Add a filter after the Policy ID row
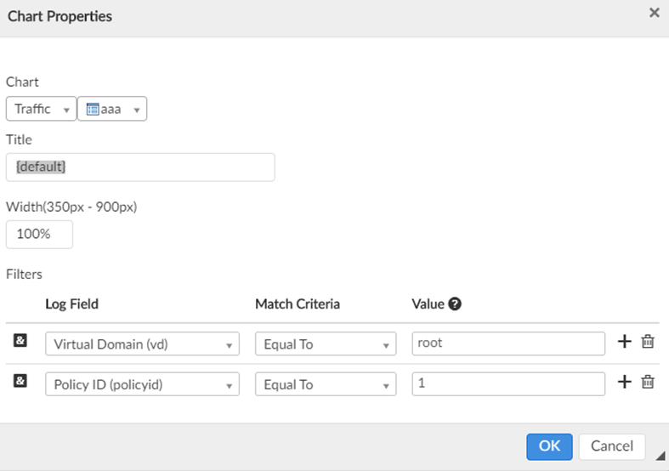This screenshot has width=669, height=471. tap(624, 383)
